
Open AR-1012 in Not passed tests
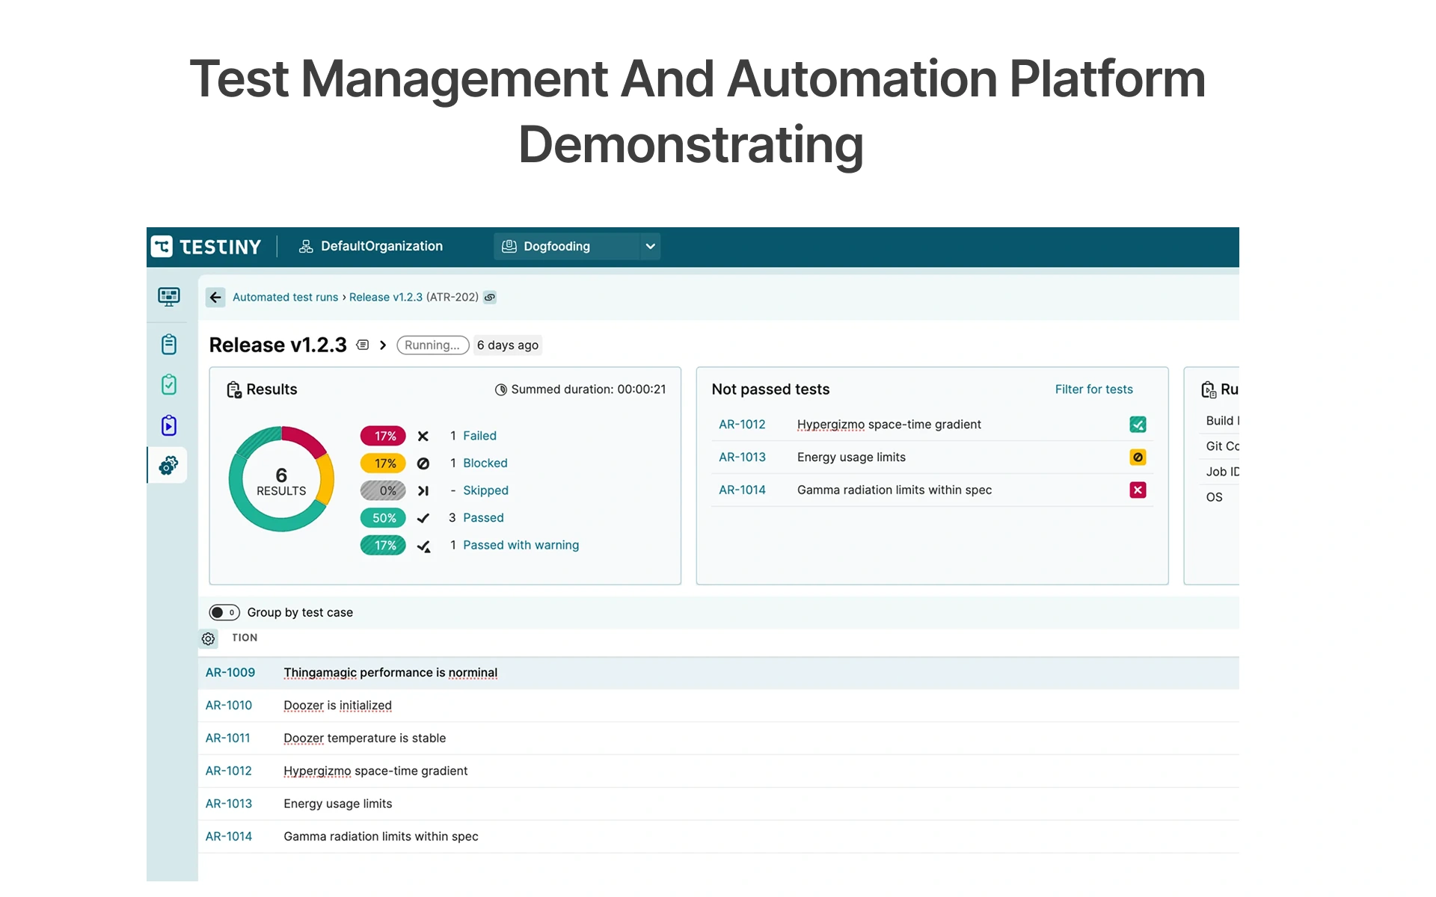pos(742,425)
